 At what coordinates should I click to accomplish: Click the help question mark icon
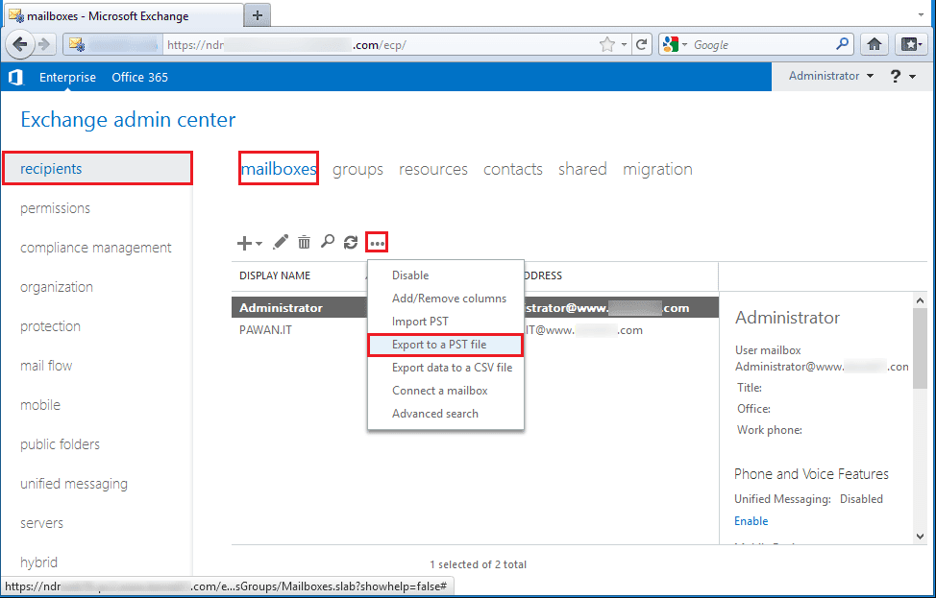click(x=896, y=77)
